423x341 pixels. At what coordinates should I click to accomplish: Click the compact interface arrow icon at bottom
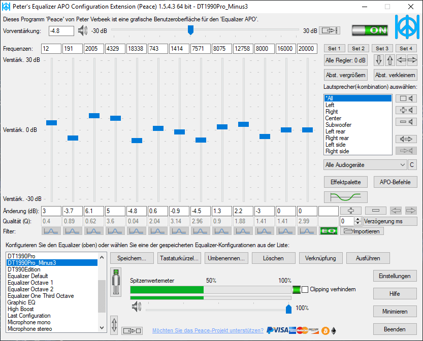coord(132,330)
